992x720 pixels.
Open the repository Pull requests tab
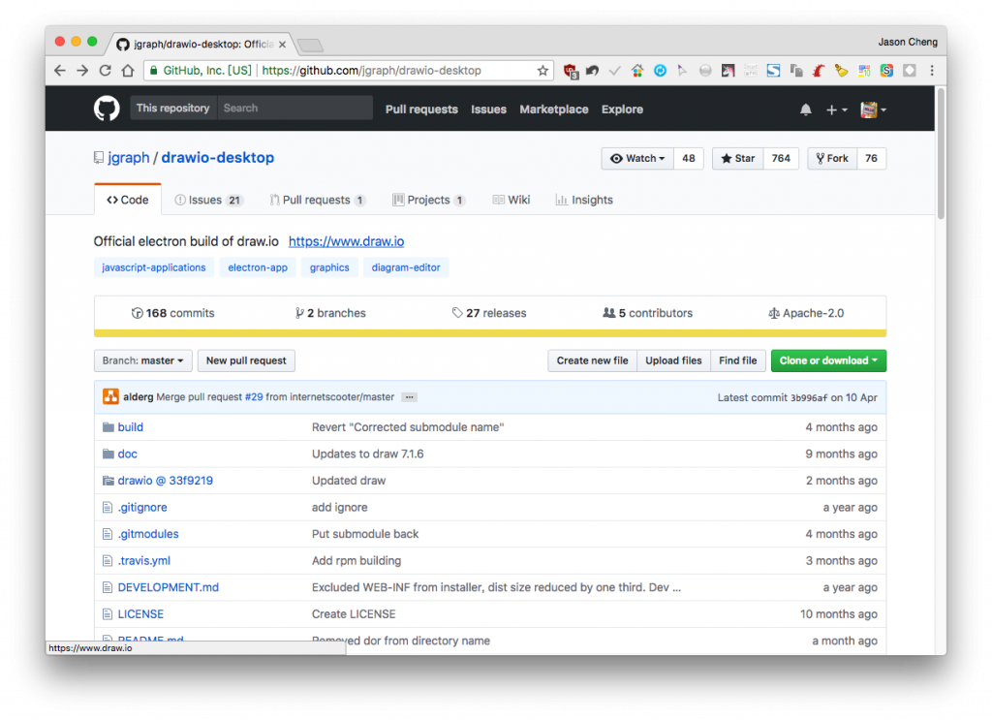(318, 200)
